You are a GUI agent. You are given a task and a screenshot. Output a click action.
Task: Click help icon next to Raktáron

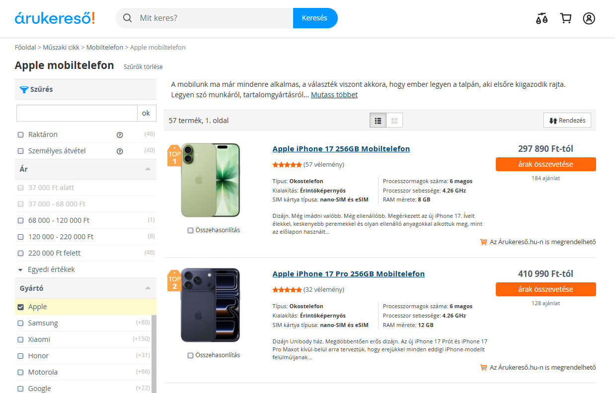[119, 134]
